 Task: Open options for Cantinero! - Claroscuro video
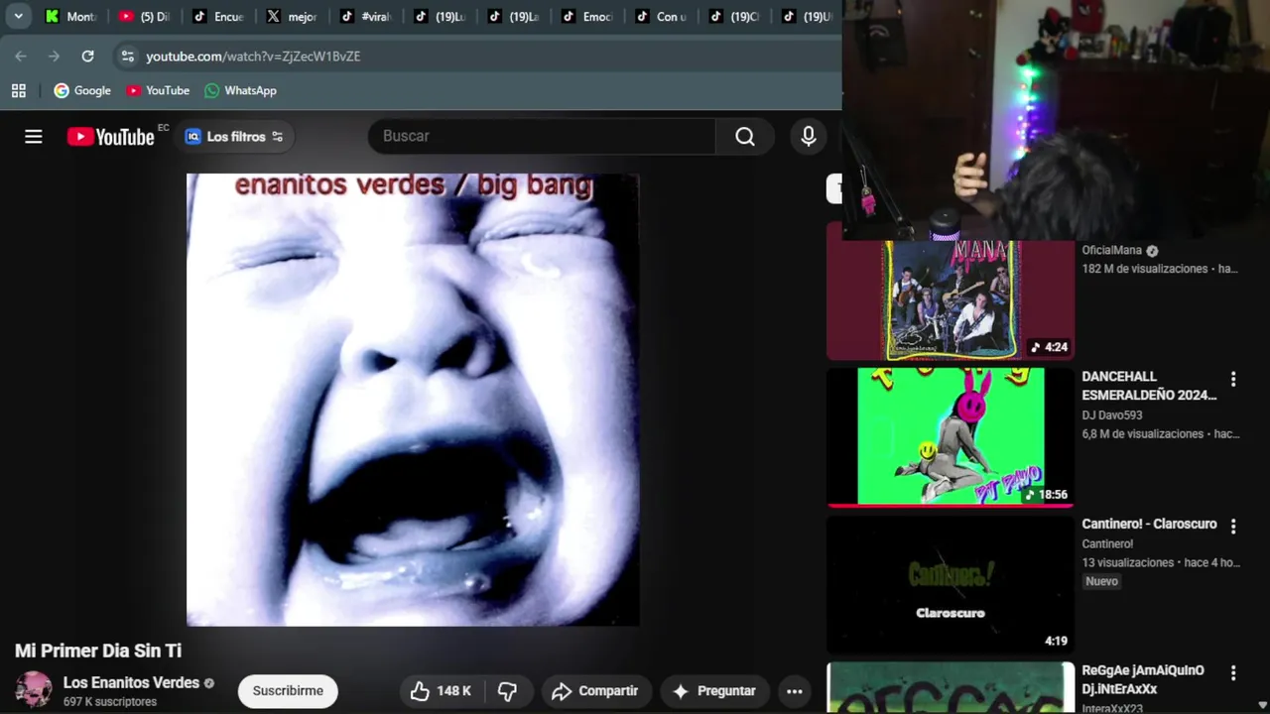click(1233, 526)
